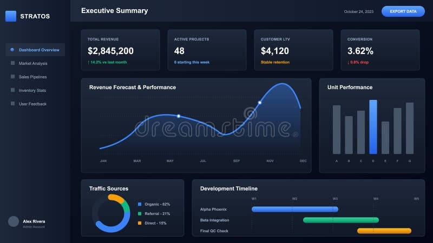This screenshot has width=433, height=243.
Task: Click the blue dot beside Dashboard Overview
Action: click(x=12, y=50)
